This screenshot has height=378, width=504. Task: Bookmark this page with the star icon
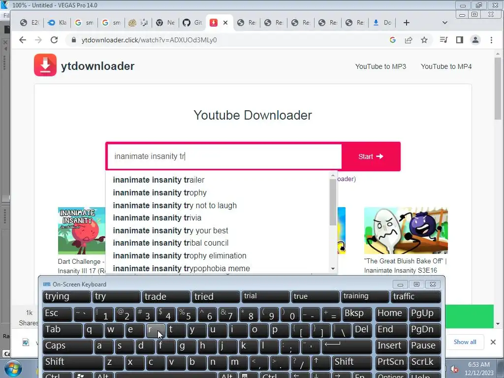point(424,40)
